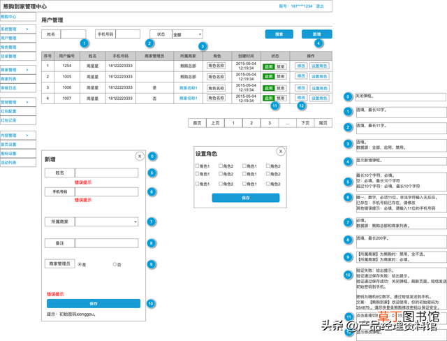Image resolution: width=447 pixels, height=341 pixels.
Task: Click the 创建时间 column header
Action: (246, 56)
